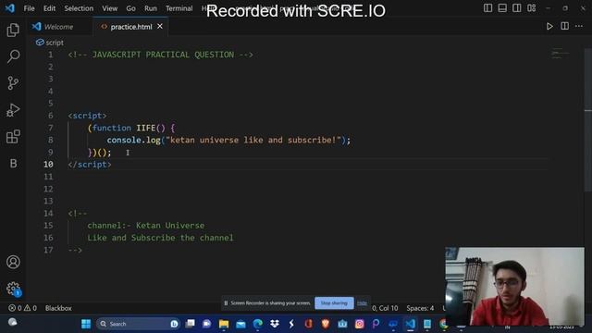Click the Like and Subscribe comment line

160,238
